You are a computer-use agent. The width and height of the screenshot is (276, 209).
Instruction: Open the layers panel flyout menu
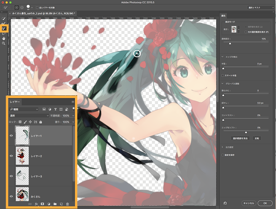click(x=73, y=102)
